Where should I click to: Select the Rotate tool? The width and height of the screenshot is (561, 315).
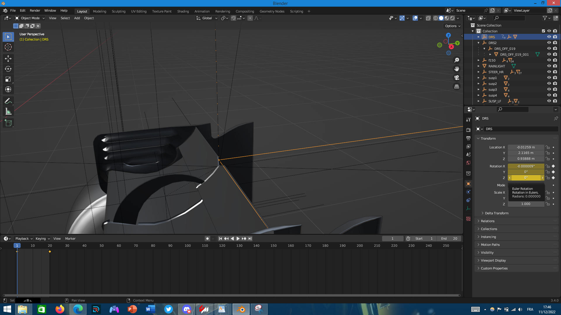tap(8, 69)
